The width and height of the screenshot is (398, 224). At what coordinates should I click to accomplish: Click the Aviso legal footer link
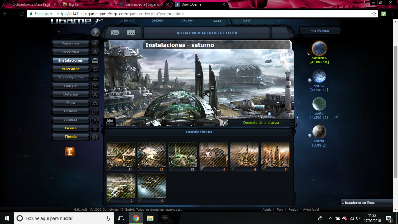[x=311, y=210]
